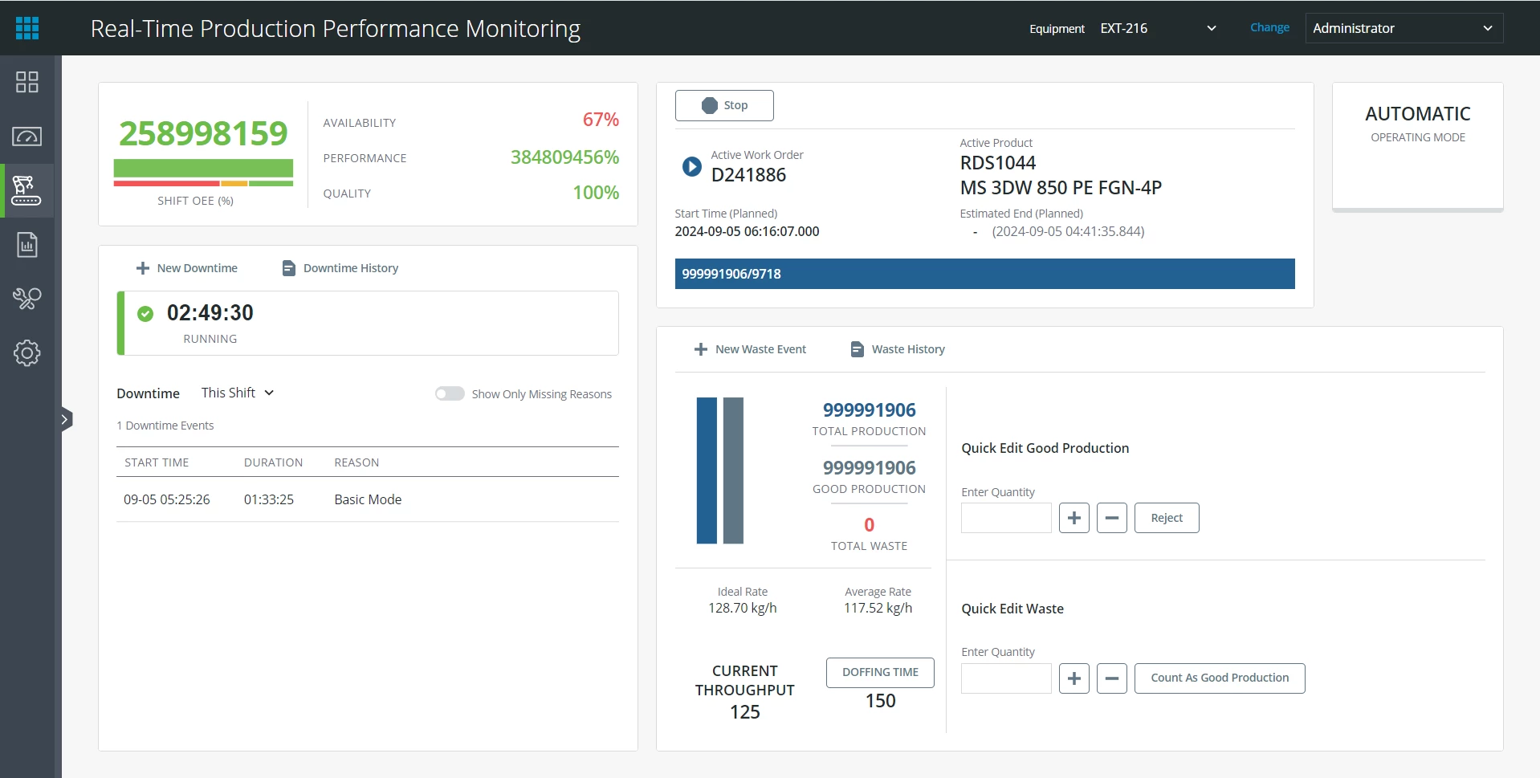Click the running timer 02:49:30
Screen dimensions: 1540x778
[210, 312]
